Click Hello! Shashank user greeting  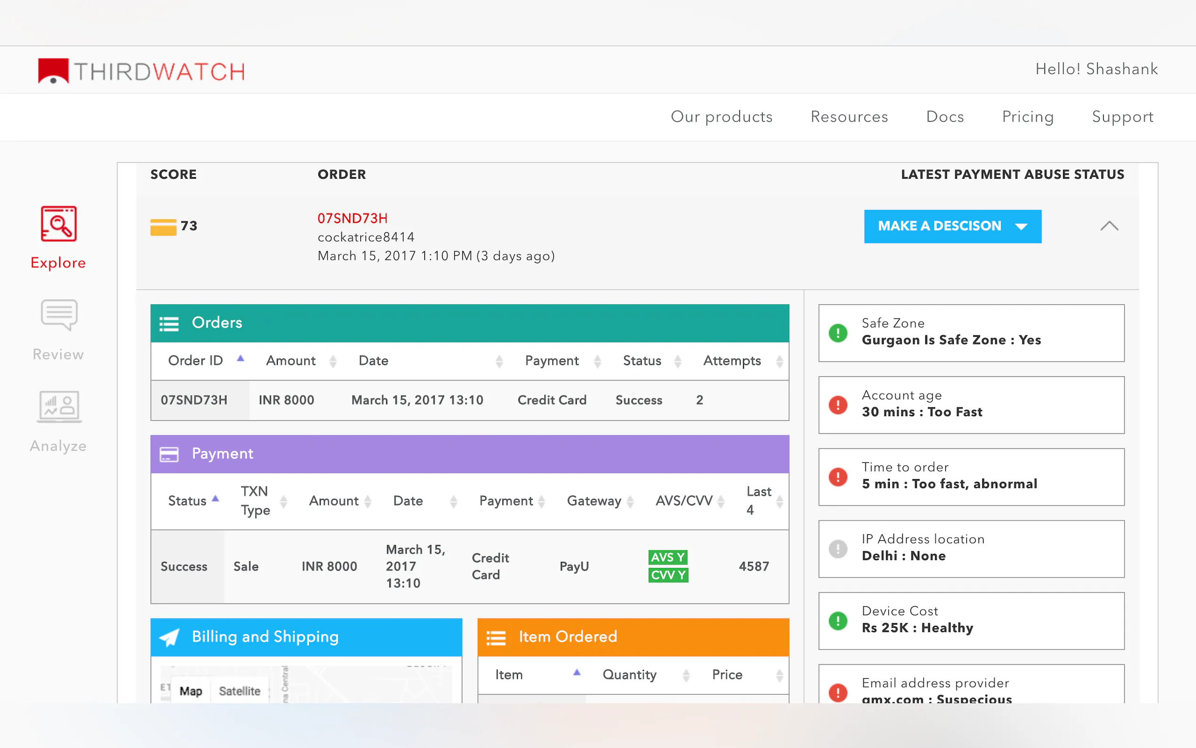point(1096,69)
